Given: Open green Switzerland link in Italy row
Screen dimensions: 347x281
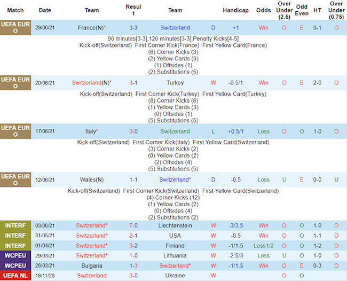Looking at the screenshot, I should pyautogui.click(x=175, y=131).
